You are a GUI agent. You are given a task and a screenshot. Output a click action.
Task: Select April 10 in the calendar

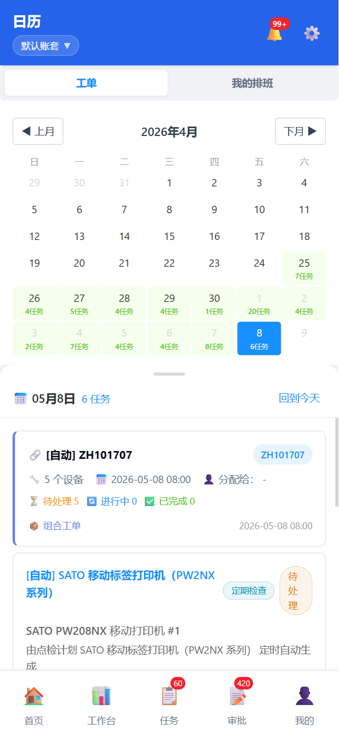pyautogui.click(x=259, y=209)
